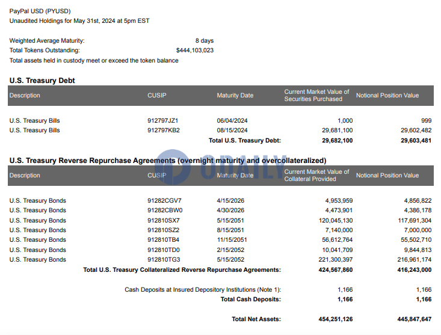Click the 55,502,710 notional value
Screen dimensions: 441x335
click(416, 240)
